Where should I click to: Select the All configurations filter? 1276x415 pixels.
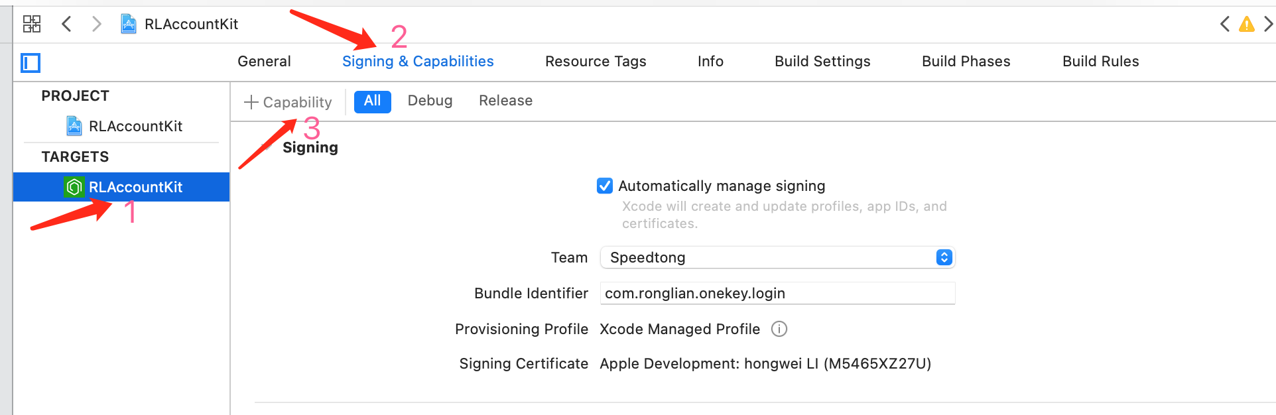click(372, 101)
